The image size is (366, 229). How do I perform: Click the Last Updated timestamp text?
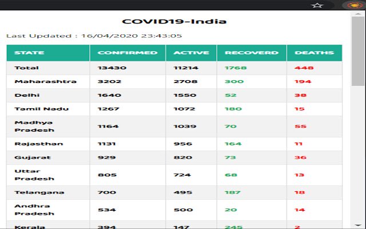click(94, 36)
